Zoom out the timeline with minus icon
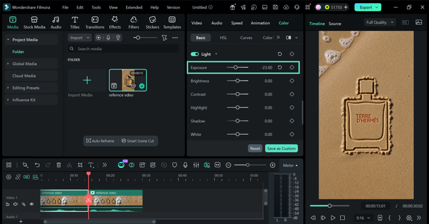Screen dimensions: 429x224 tap(228, 165)
